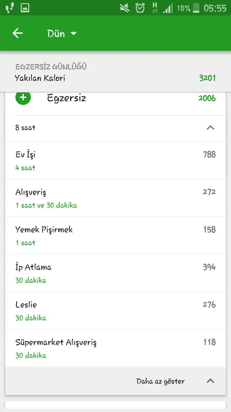Screen dimensions: 231x412
Task: Open the Leslie exercise entry
Action: pos(115,311)
